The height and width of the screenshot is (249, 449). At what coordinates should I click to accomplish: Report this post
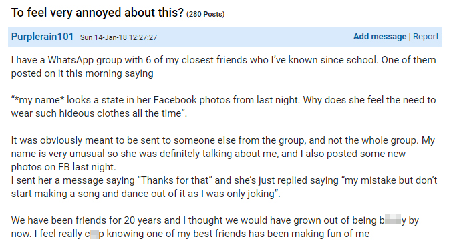click(426, 37)
